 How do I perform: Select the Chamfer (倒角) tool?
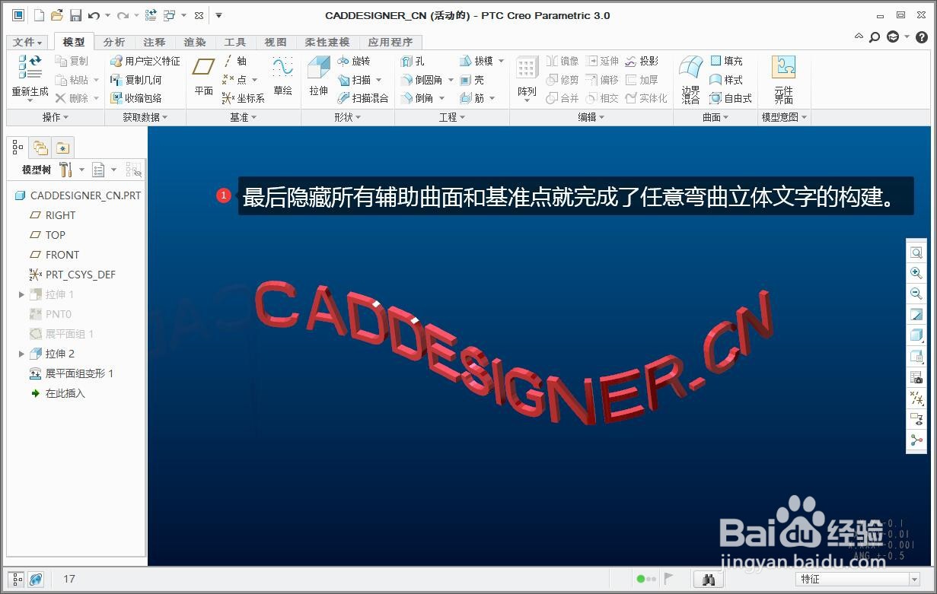[416, 98]
